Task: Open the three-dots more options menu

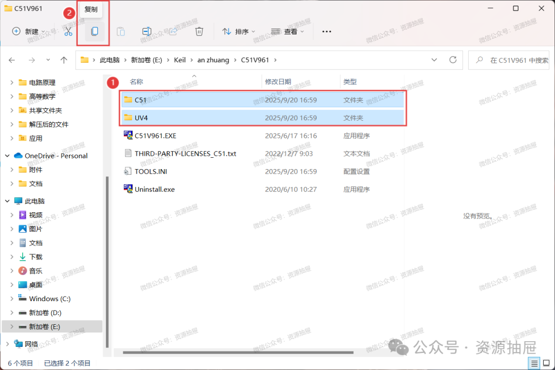Action: [x=326, y=31]
